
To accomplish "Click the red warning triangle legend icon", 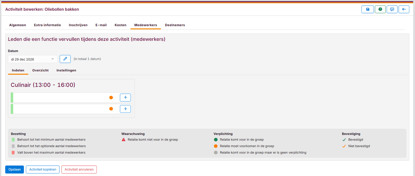I will point(123,139).
